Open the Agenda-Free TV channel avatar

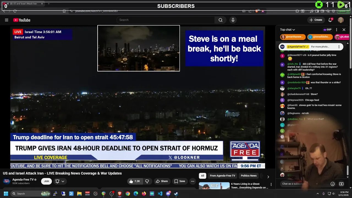click(7, 181)
